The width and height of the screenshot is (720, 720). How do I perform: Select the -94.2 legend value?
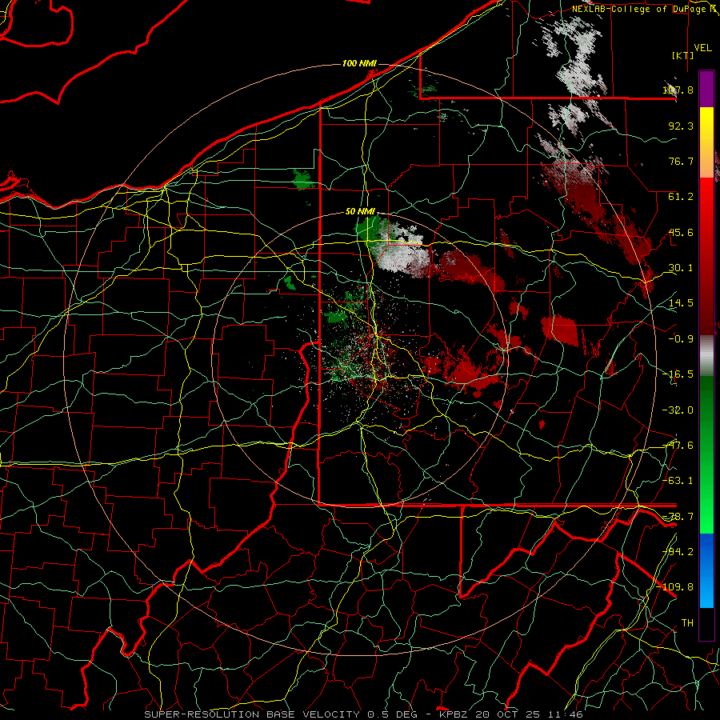coord(678,552)
